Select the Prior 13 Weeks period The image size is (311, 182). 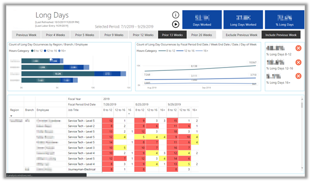click(172, 35)
